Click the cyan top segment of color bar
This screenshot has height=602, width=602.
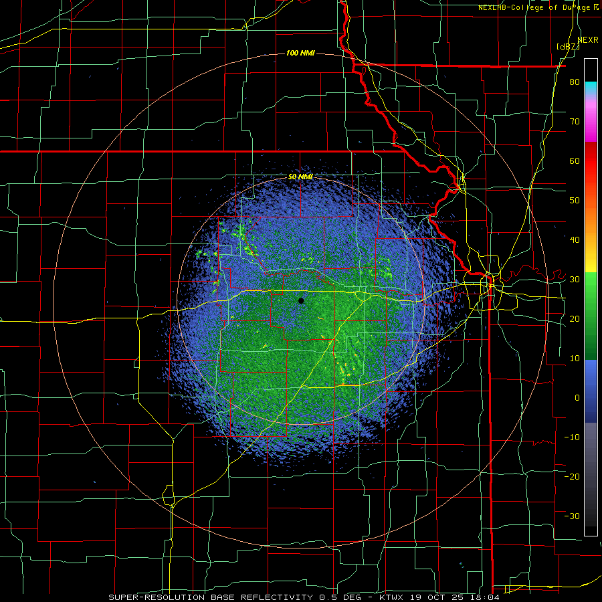point(591,88)
